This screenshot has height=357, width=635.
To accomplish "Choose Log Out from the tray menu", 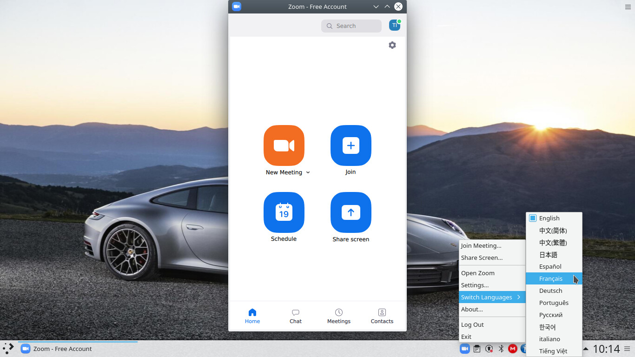I will click(x=492, y=324).
